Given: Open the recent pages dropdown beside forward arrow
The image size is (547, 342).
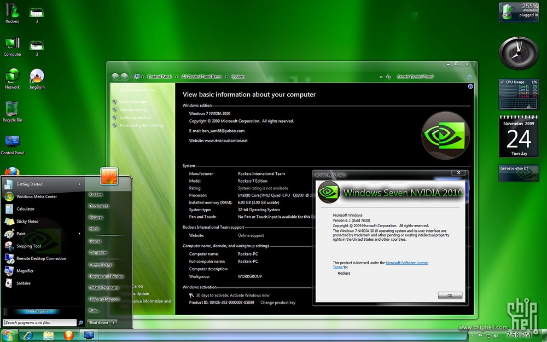Looking at the screenshot, I should tap(131, 77).
